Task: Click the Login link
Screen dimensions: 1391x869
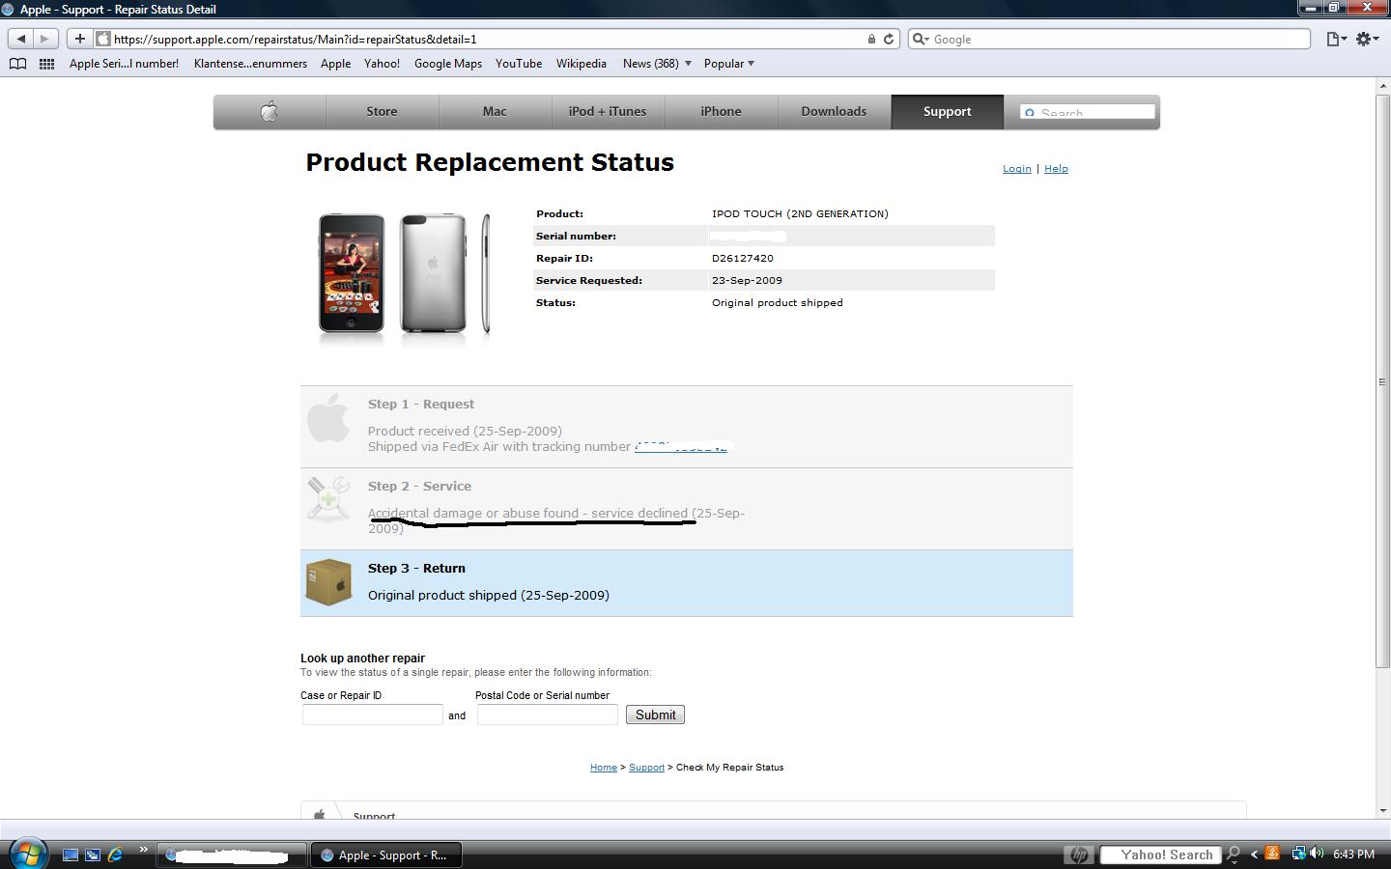Action: coord(1016,168)
